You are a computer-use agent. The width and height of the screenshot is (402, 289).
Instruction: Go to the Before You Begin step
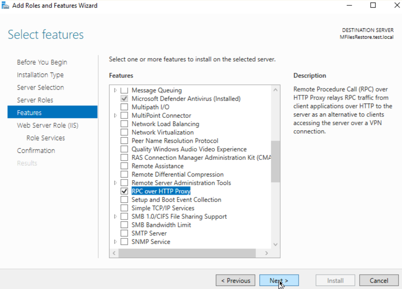pos(42,62)
